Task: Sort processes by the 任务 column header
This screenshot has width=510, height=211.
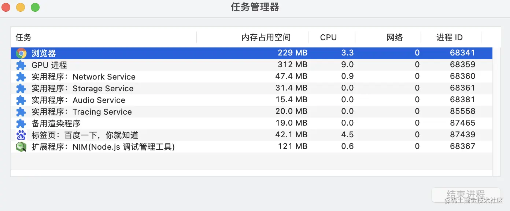Action: click(23, 37)
